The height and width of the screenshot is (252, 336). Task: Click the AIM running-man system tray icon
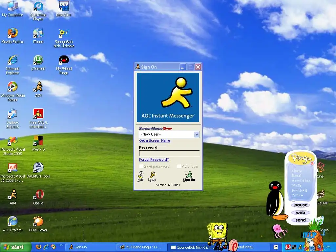click(x=301, y=247)
